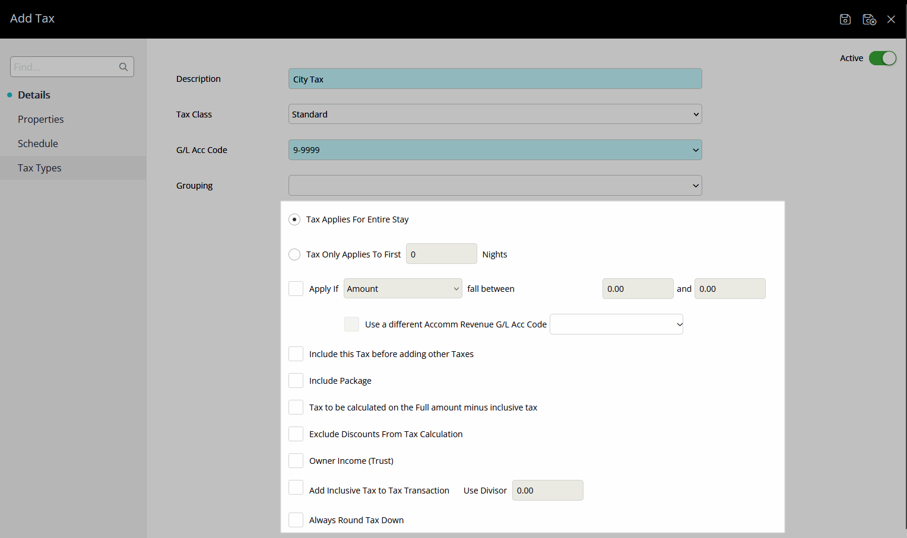
Task: Open the Properties section
Action: [40, 119]
